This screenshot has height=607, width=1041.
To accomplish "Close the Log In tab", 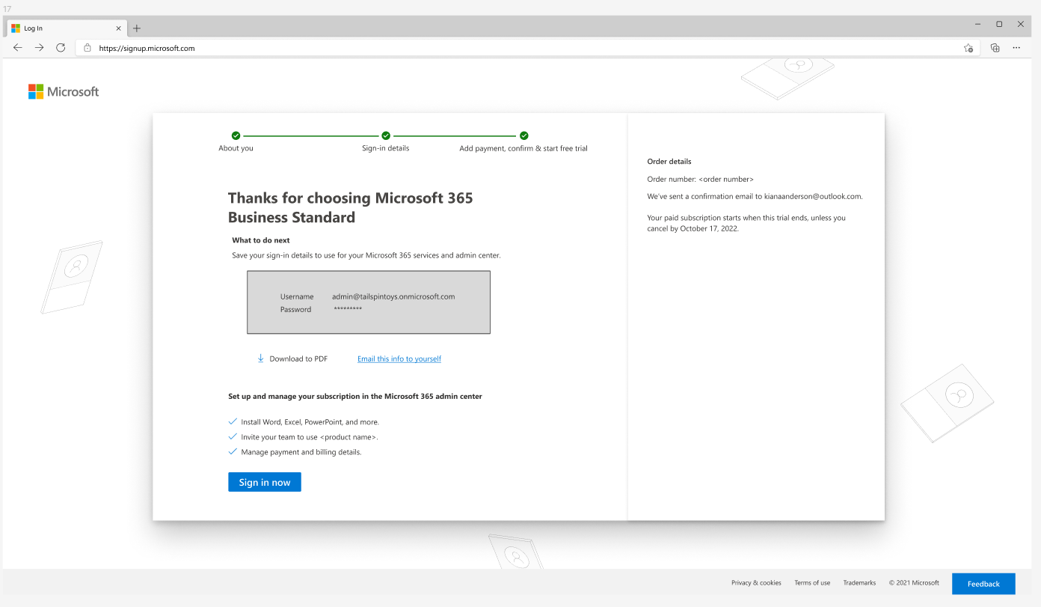I will click(118, 28).
